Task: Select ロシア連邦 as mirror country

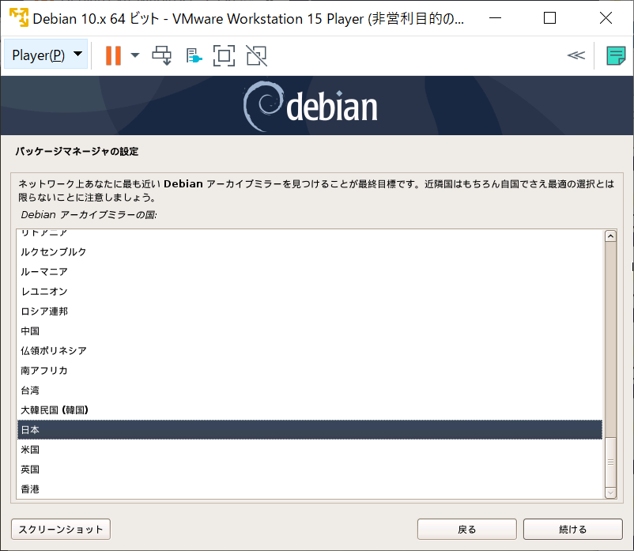Action: coord(310,311)
